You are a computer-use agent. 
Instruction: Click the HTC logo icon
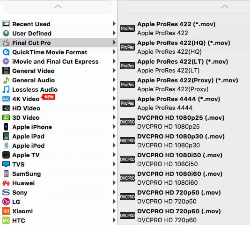[6, 220]
